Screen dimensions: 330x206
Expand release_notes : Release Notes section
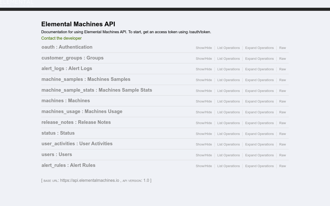(x=76, y=122)
